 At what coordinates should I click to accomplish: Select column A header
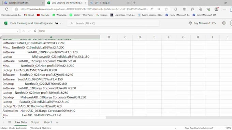(51, 37)
